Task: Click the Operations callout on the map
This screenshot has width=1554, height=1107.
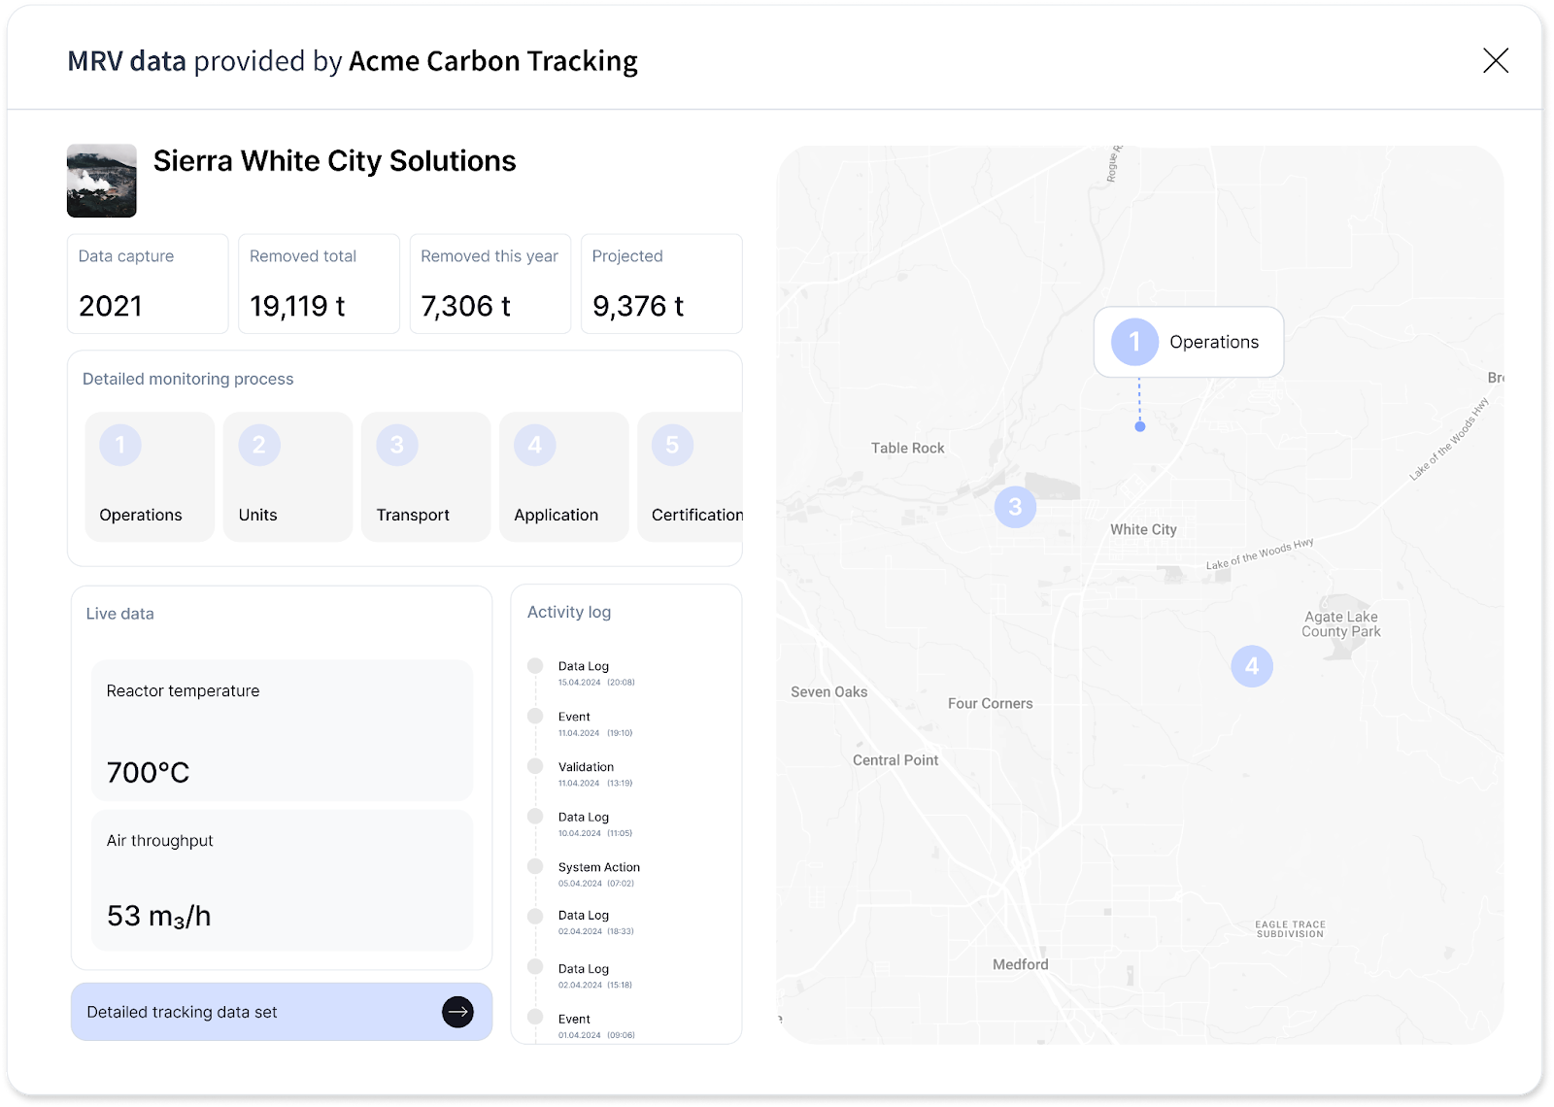Action: (x=1189, y=342)
